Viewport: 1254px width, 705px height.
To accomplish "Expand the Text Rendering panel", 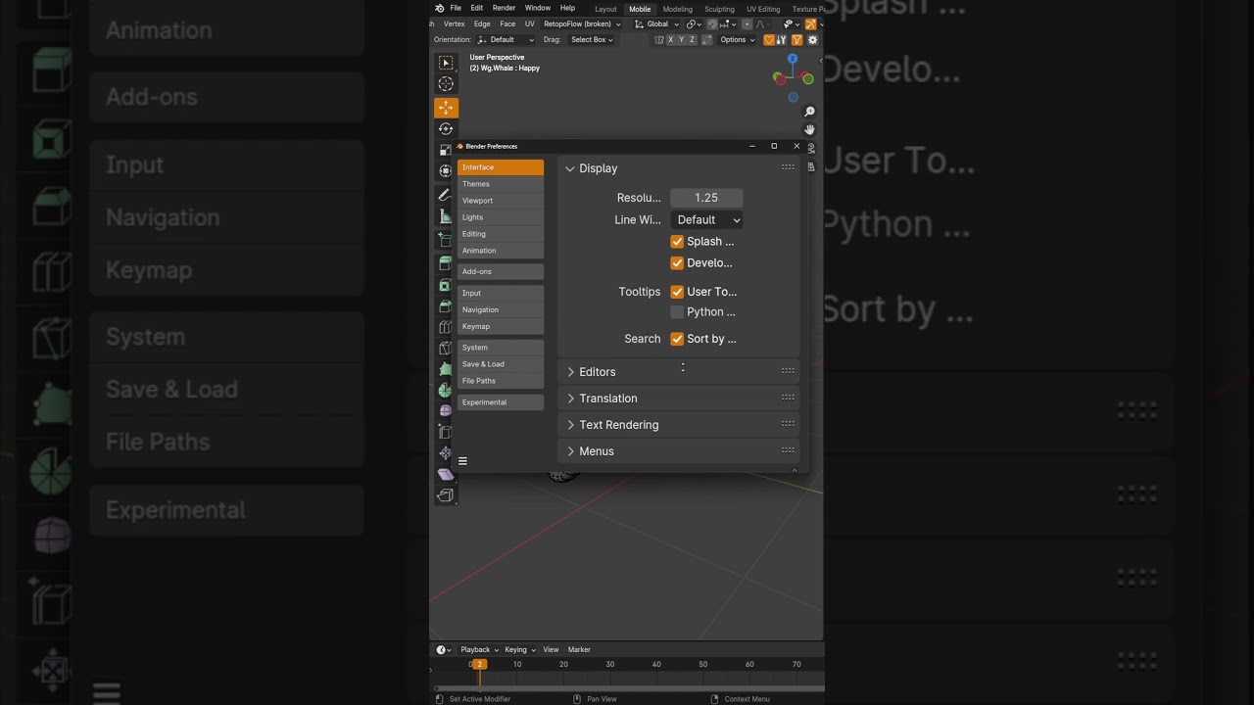I will [678, 425].
